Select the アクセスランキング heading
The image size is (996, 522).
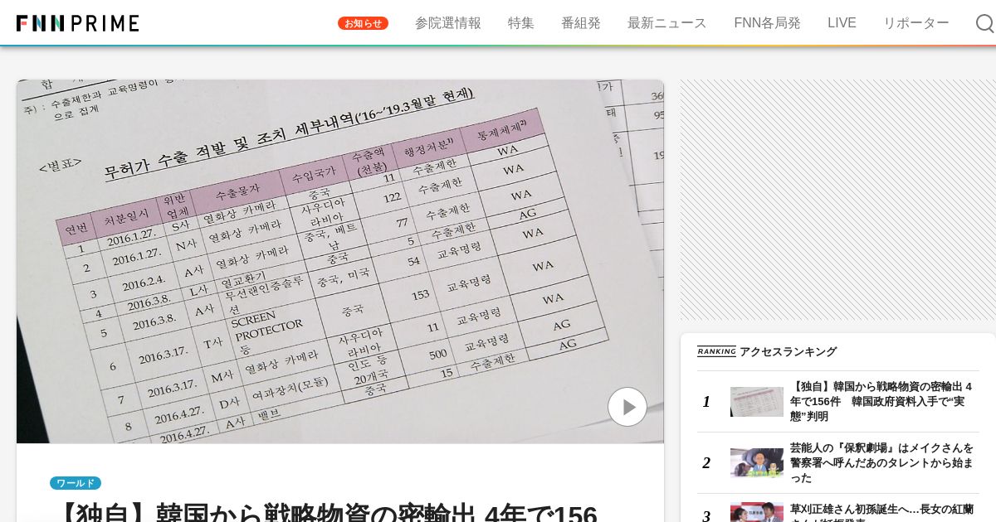pos(788,351)
